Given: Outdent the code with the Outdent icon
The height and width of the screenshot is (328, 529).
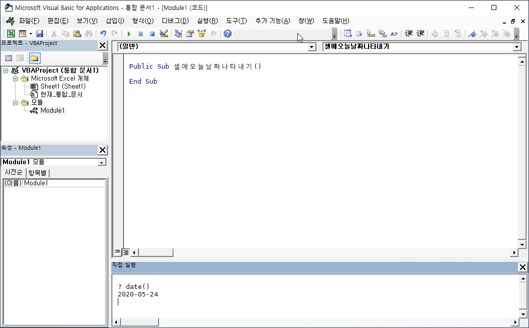Looking at the screenshot, I should click(420, 34).
